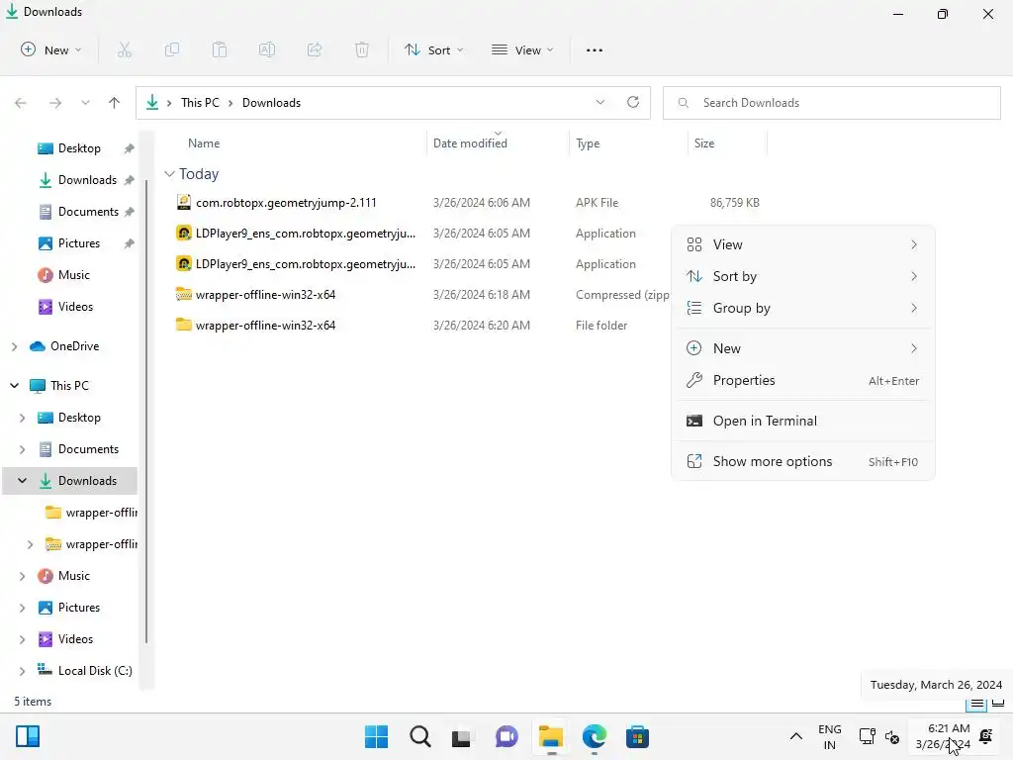Screen dimensions: 1013x760
Task: Expand address bar history dropdown
Action: 600,102
